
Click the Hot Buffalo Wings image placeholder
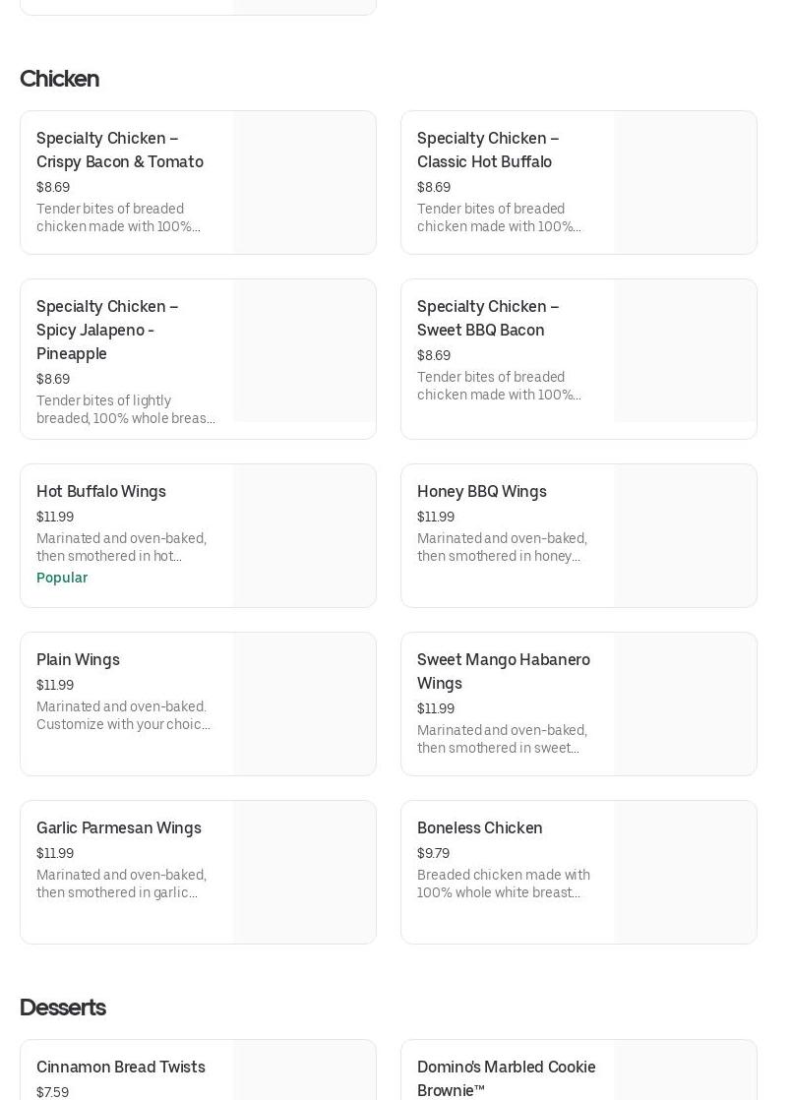point(304,535)
